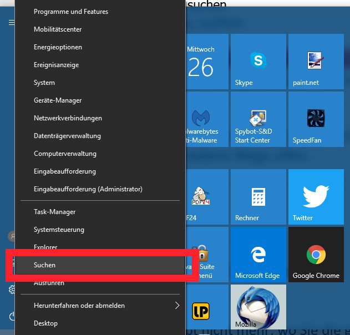
Task: Choose Geräte-Manager menu entry
Action: [x=58, y=100]
